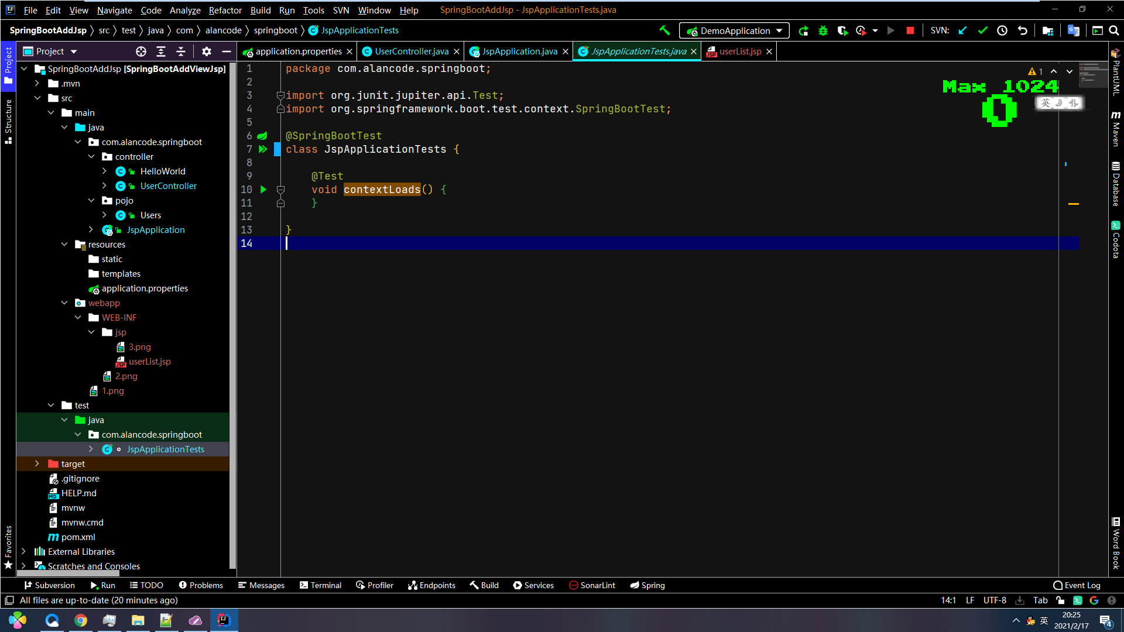Run with coverage shield icon
The height and width of the screenshot is (632, 1124).
(842, 30)
